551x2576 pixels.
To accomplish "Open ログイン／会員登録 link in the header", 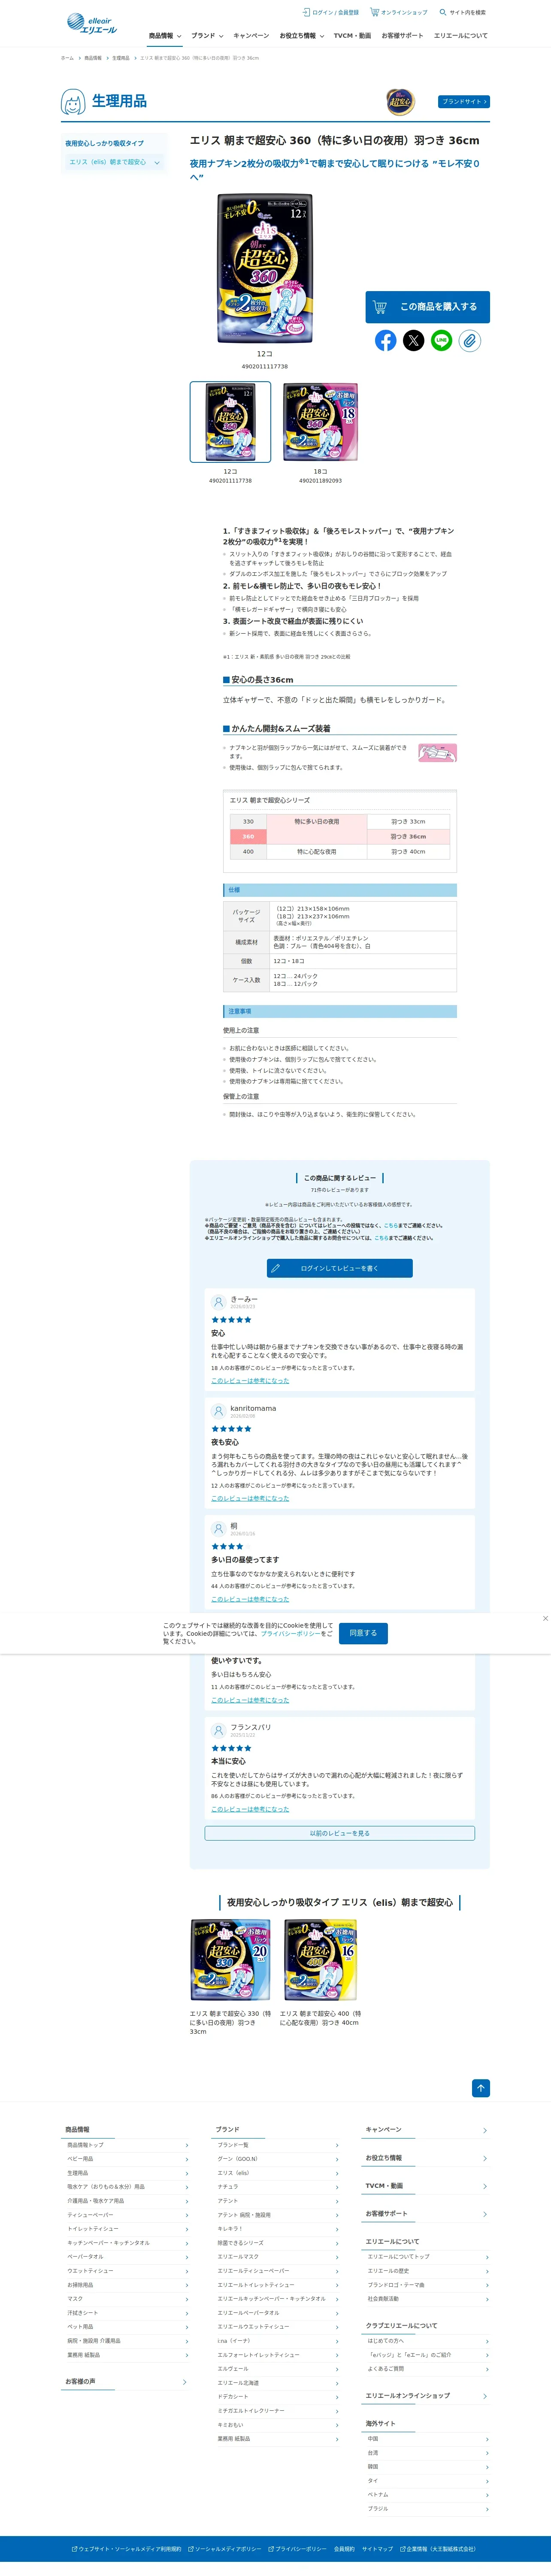I will coord(336,13).
